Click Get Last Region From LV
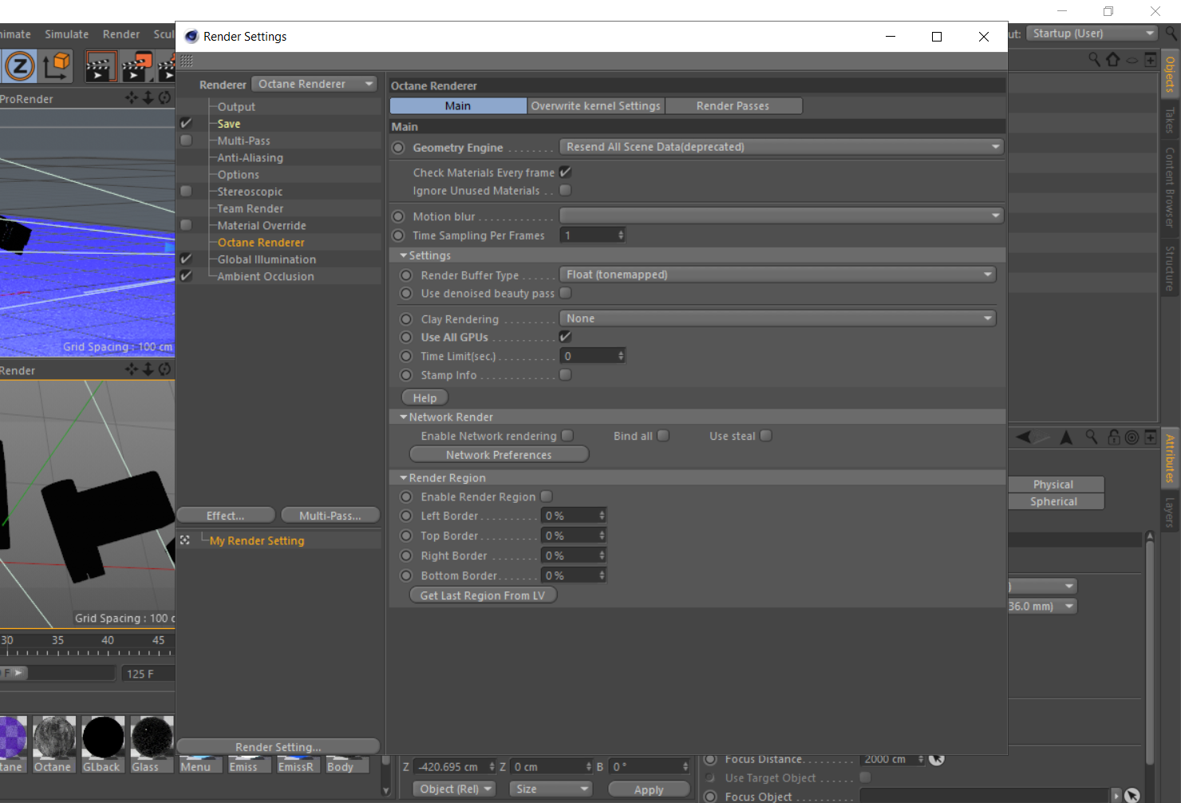1181x803 pixels. (x=483, y=595)
